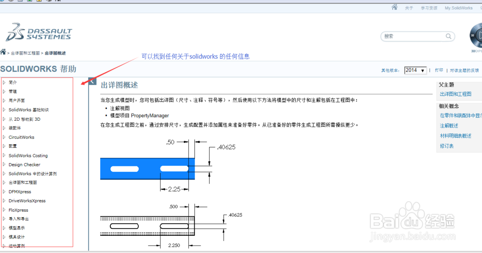This screenshot has width=482, height=253.
Task: Click the hidden-line drawing view diagram
Action: tap(171, 226)
